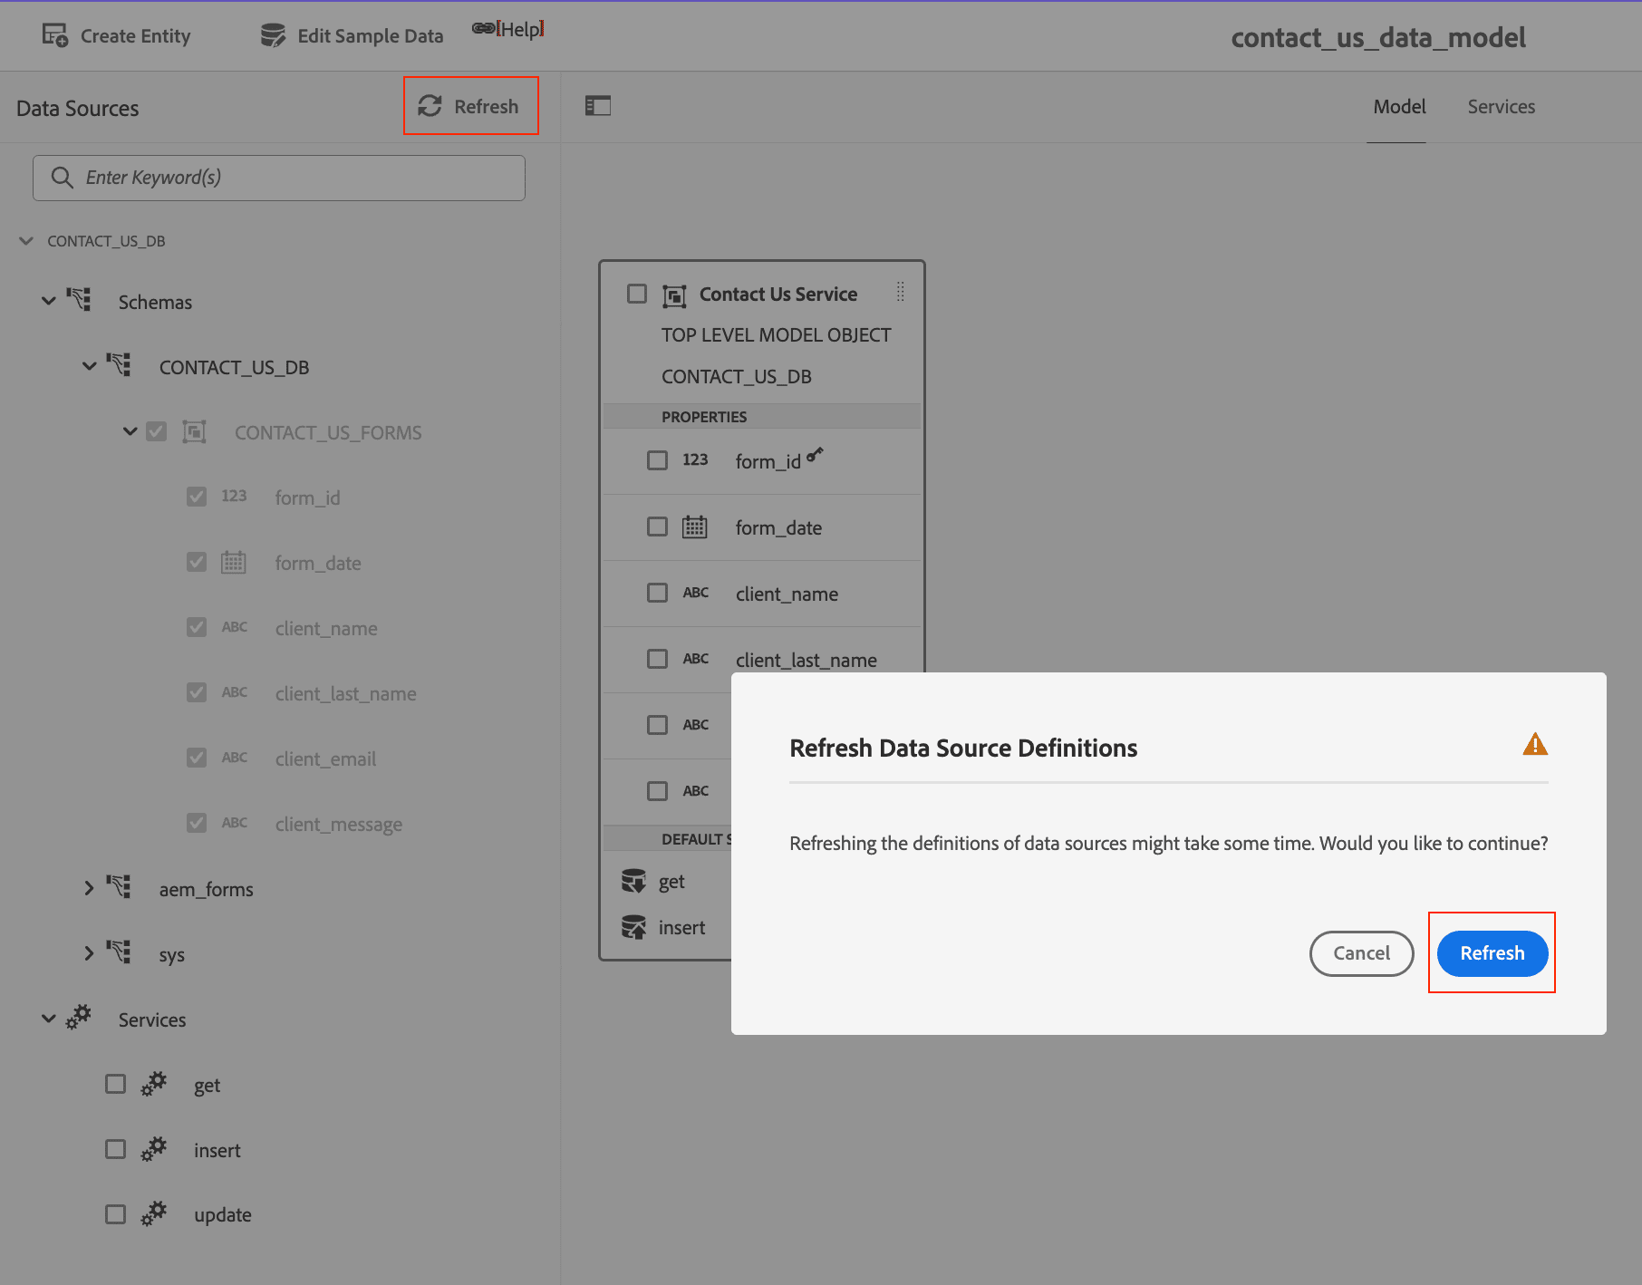
Task: Toggle the form_date checkbox in Data Sources tree
Action: coord(197,562)
